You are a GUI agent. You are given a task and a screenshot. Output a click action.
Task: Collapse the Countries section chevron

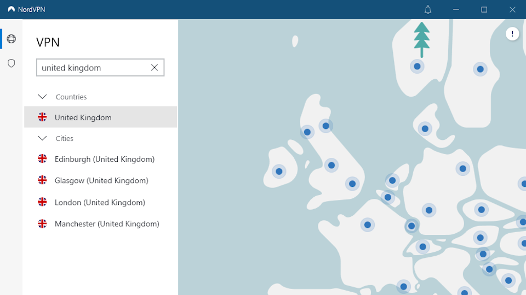[42, 97]
